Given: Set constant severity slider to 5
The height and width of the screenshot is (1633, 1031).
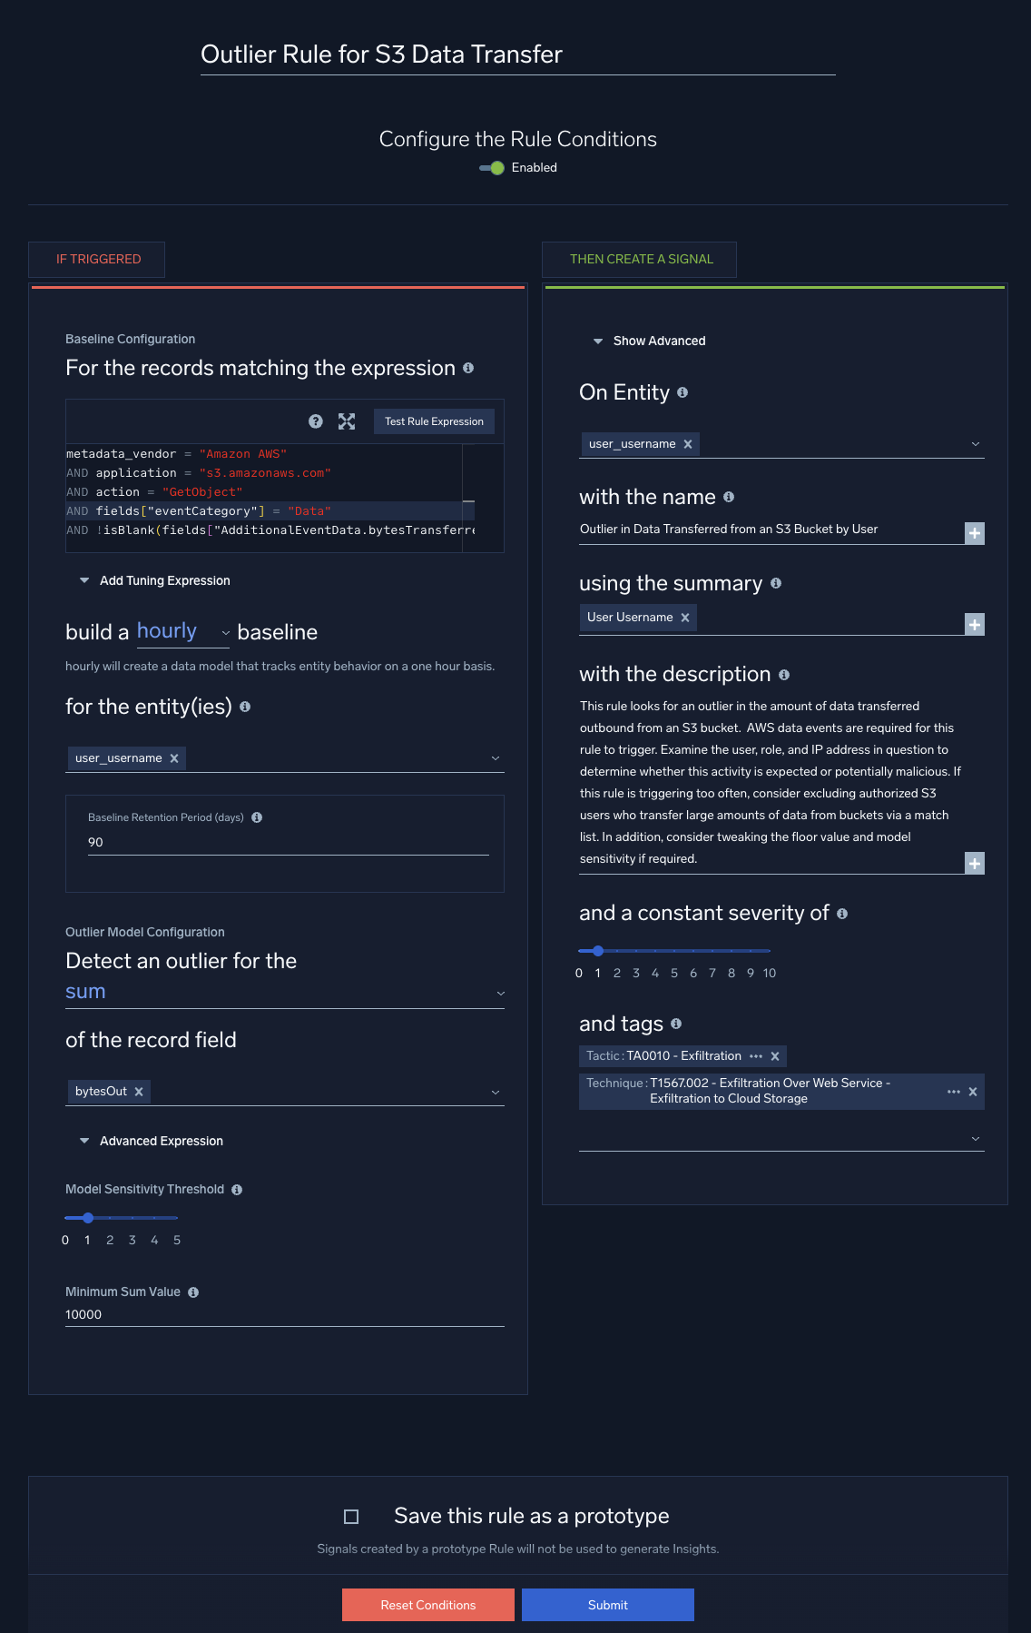Looking at the screenshot, I should pos(674,951).
